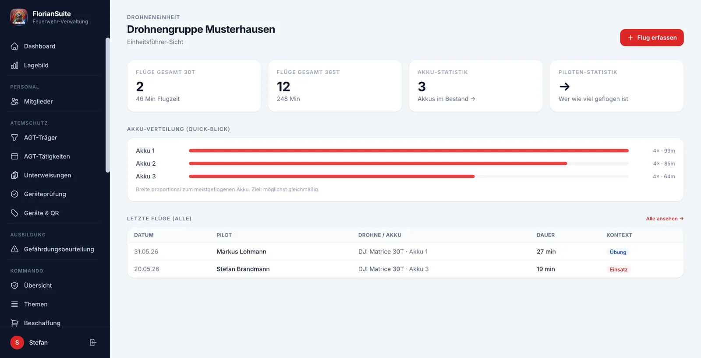Click the Akku 1 usage bar
Image resolution: width=701 pixels, height=358 pixels.
click(409, 151)
